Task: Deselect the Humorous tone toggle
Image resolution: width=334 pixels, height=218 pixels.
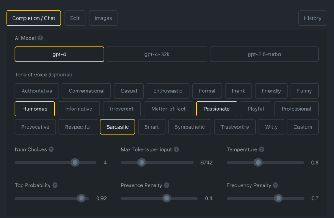Action: click(35, 109)
